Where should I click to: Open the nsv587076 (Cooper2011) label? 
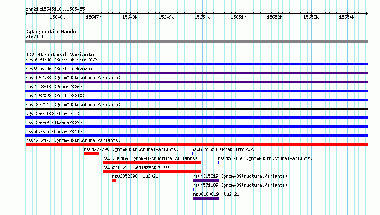(54, 131)
